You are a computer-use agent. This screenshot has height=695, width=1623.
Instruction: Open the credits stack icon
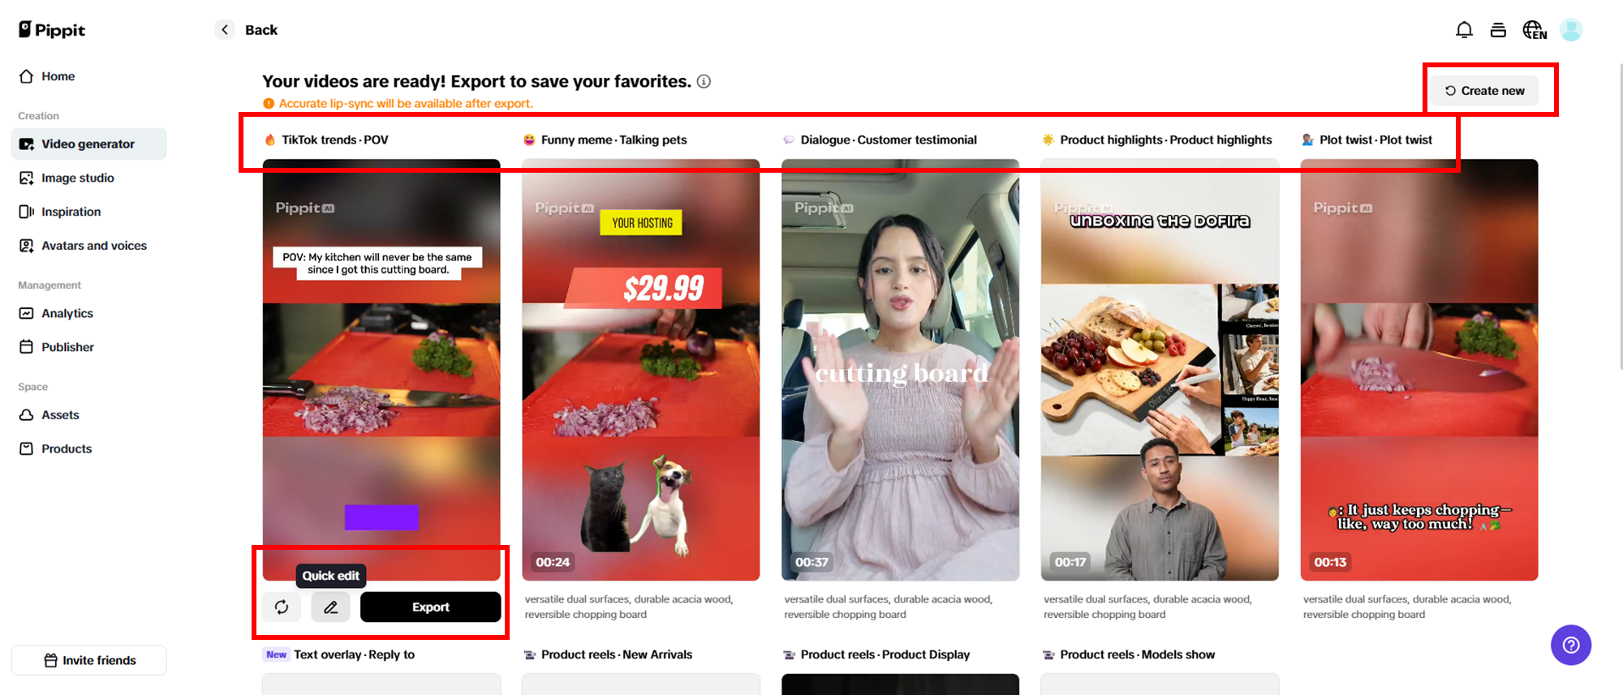click(1498, 30)
